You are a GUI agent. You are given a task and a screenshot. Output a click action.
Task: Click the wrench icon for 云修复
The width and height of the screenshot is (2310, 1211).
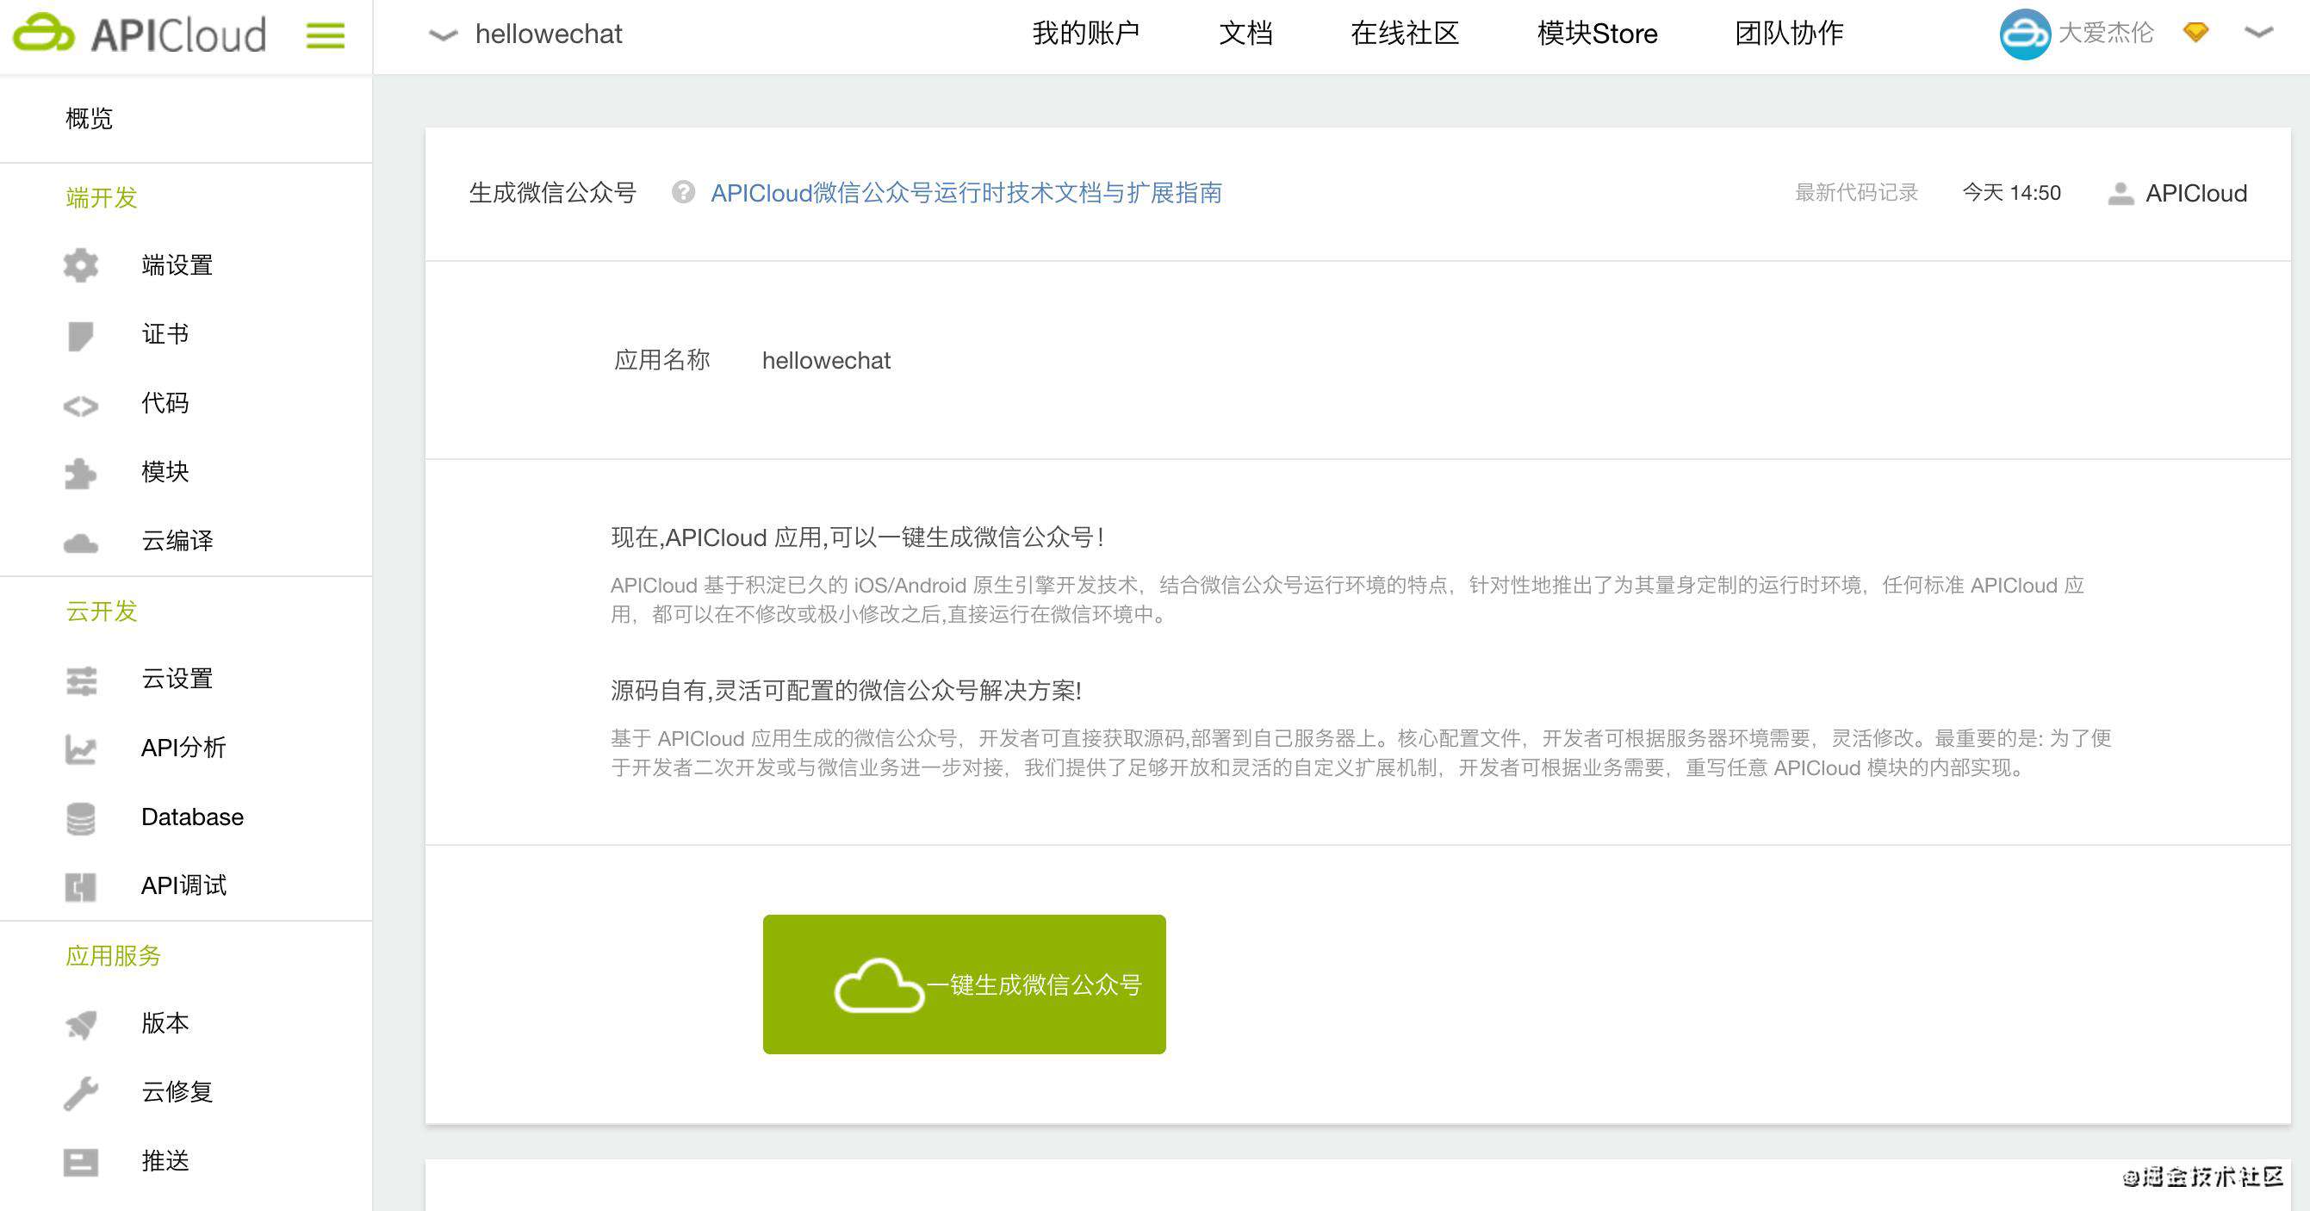point(81,1094)
